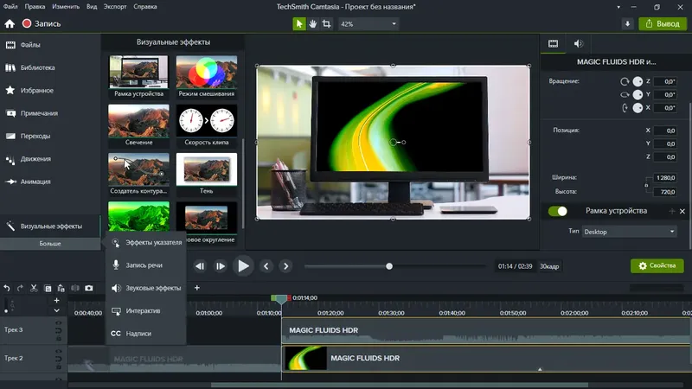The width and height of the screenshot is (692, 389).
Task: Select the Тень effect thumbnail
Action: point(207,174)
